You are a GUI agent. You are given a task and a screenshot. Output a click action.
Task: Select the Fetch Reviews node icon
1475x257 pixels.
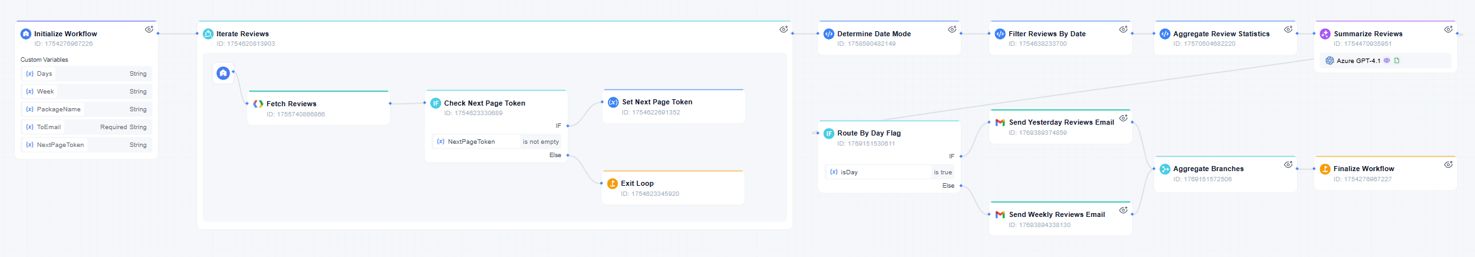[x=258, y=104]
